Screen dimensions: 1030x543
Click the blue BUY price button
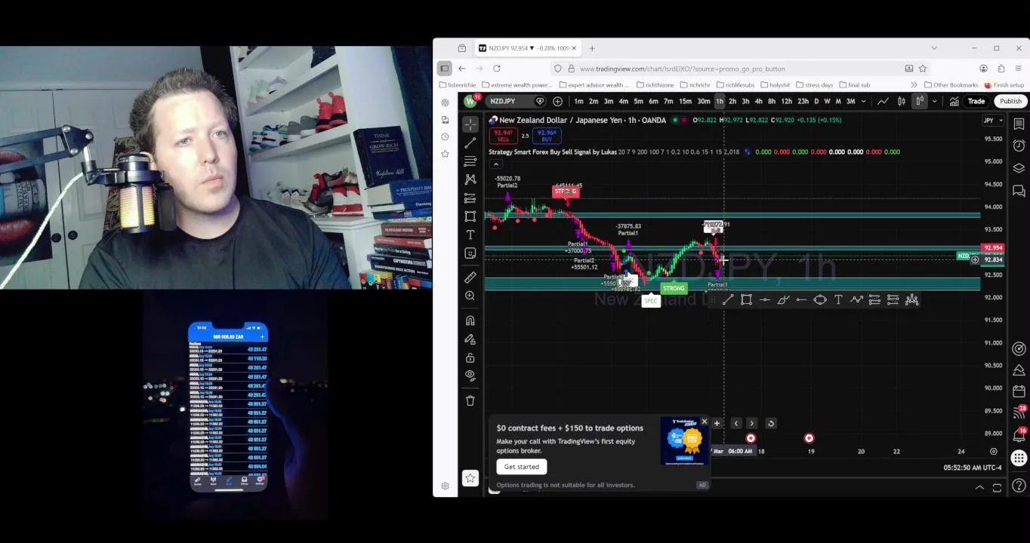tap(547, 136)
